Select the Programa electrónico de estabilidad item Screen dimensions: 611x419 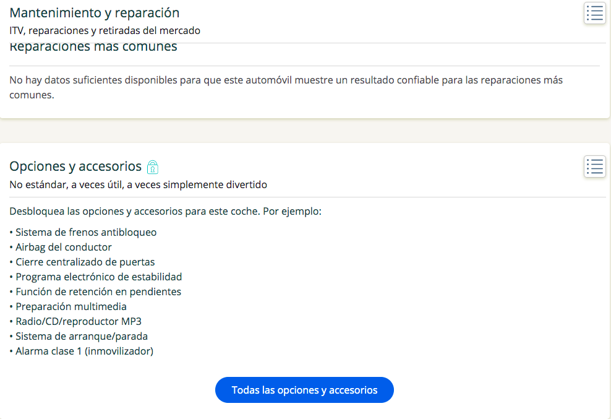point(95,277)
